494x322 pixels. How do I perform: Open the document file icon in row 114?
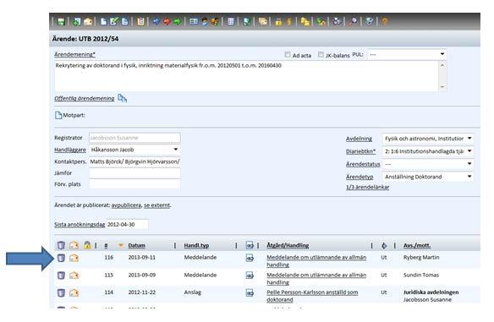tap(250, 293)
